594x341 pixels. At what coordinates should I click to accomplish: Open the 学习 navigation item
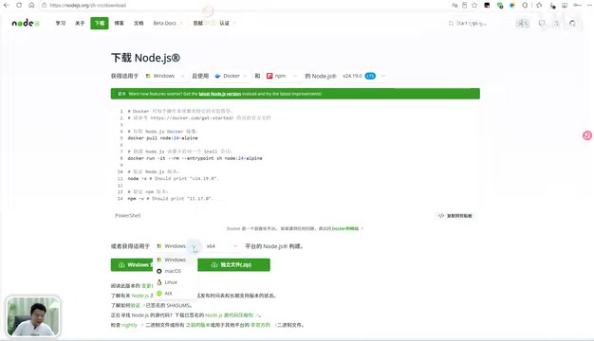coord(61,23)
